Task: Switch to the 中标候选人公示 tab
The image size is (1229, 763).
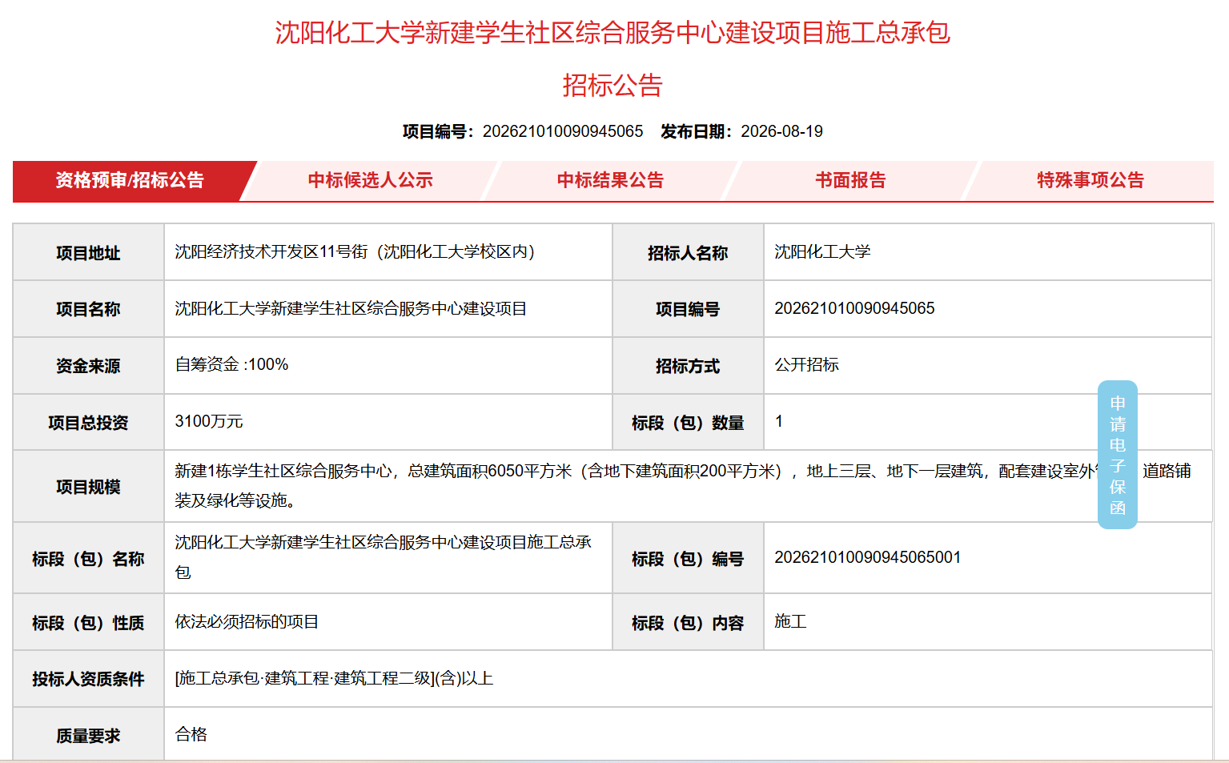Action: pos(370,181)
